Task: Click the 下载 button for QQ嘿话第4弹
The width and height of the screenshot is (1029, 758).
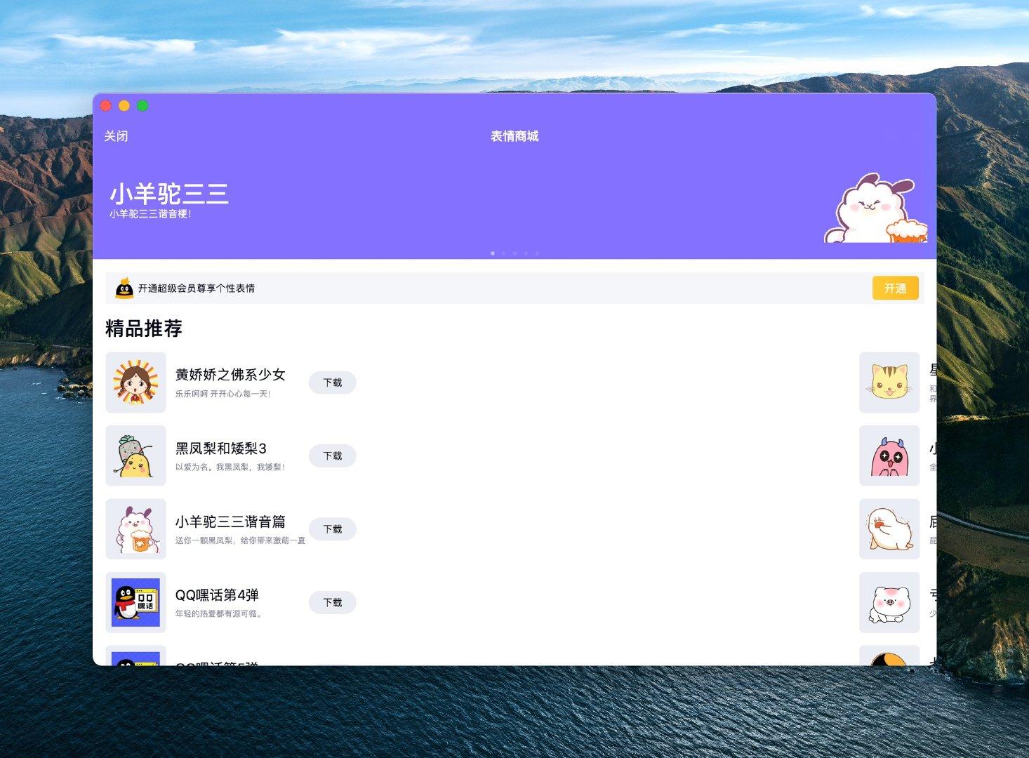Action: pos(332,602)
